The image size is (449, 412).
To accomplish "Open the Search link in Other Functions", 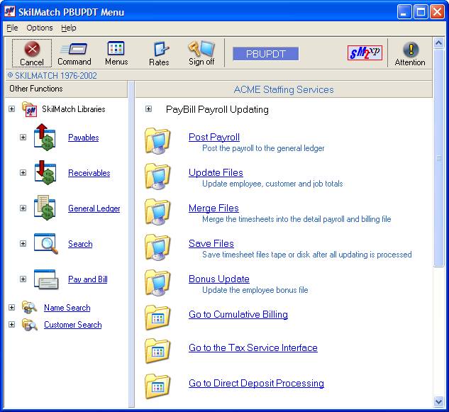I will 80,244.
